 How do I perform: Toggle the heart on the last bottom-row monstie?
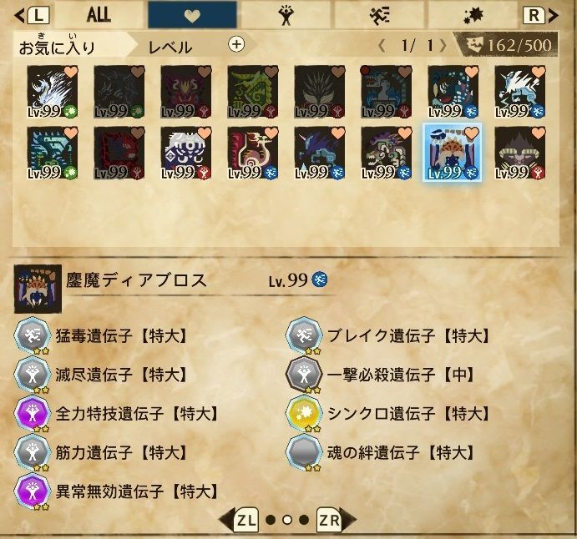[539, 133]
